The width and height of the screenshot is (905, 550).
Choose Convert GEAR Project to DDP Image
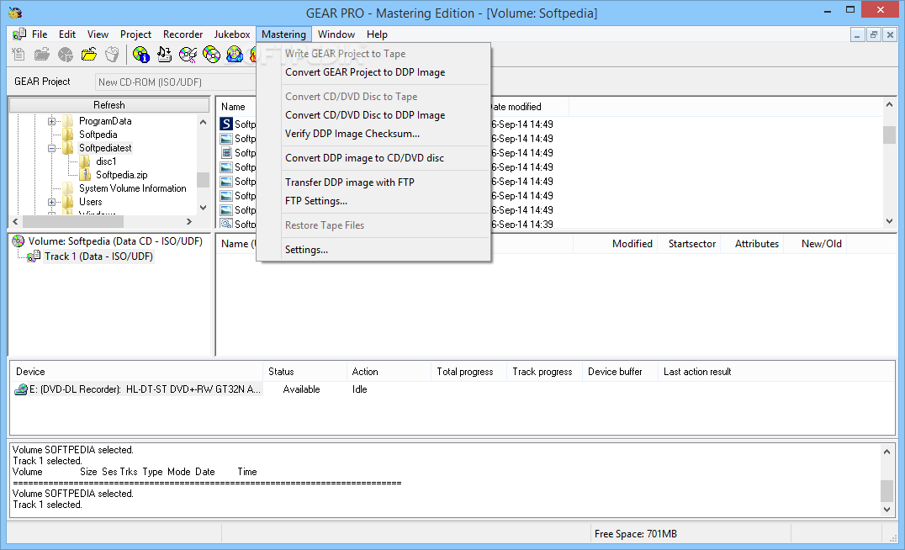pos(374,72)
